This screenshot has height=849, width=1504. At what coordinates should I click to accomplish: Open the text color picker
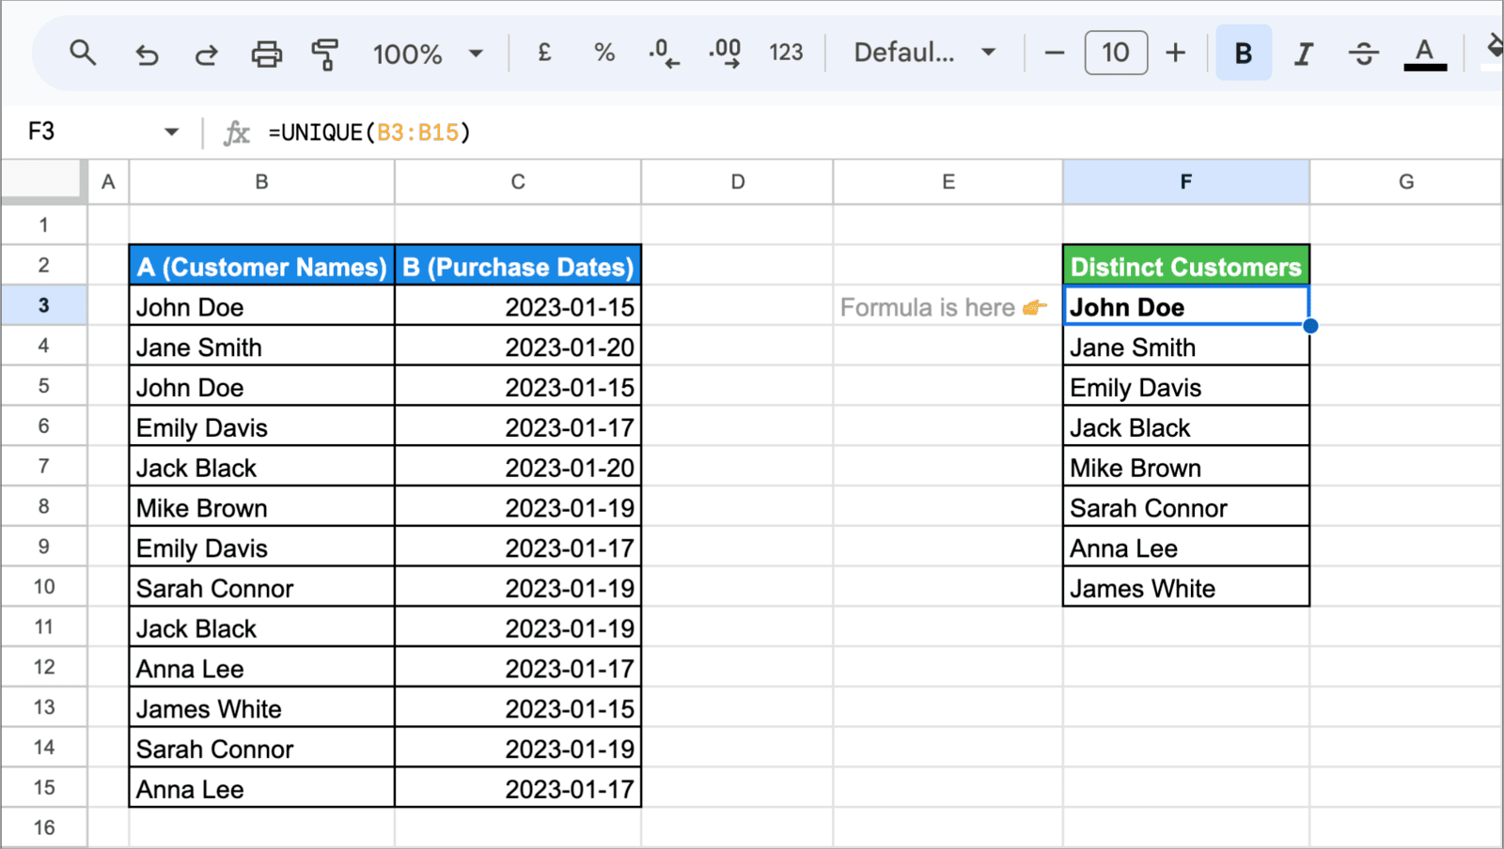(1425, 54)
